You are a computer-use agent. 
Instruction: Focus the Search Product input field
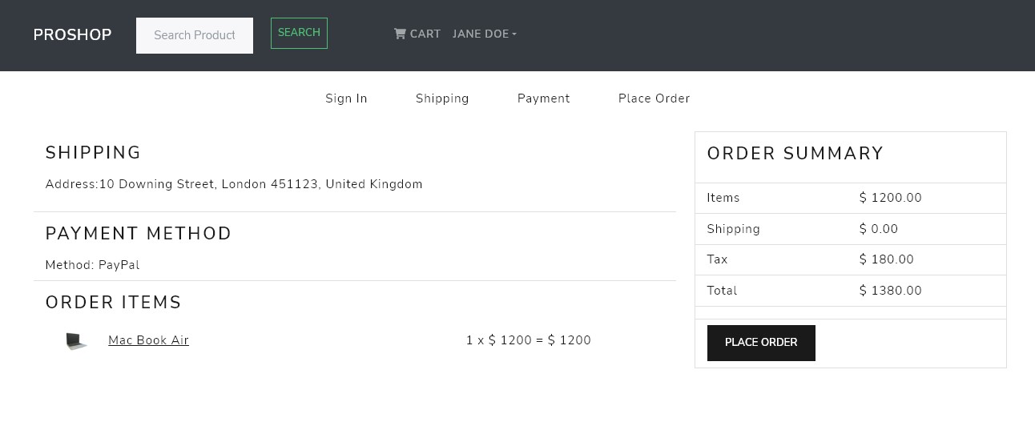point(195,35)
